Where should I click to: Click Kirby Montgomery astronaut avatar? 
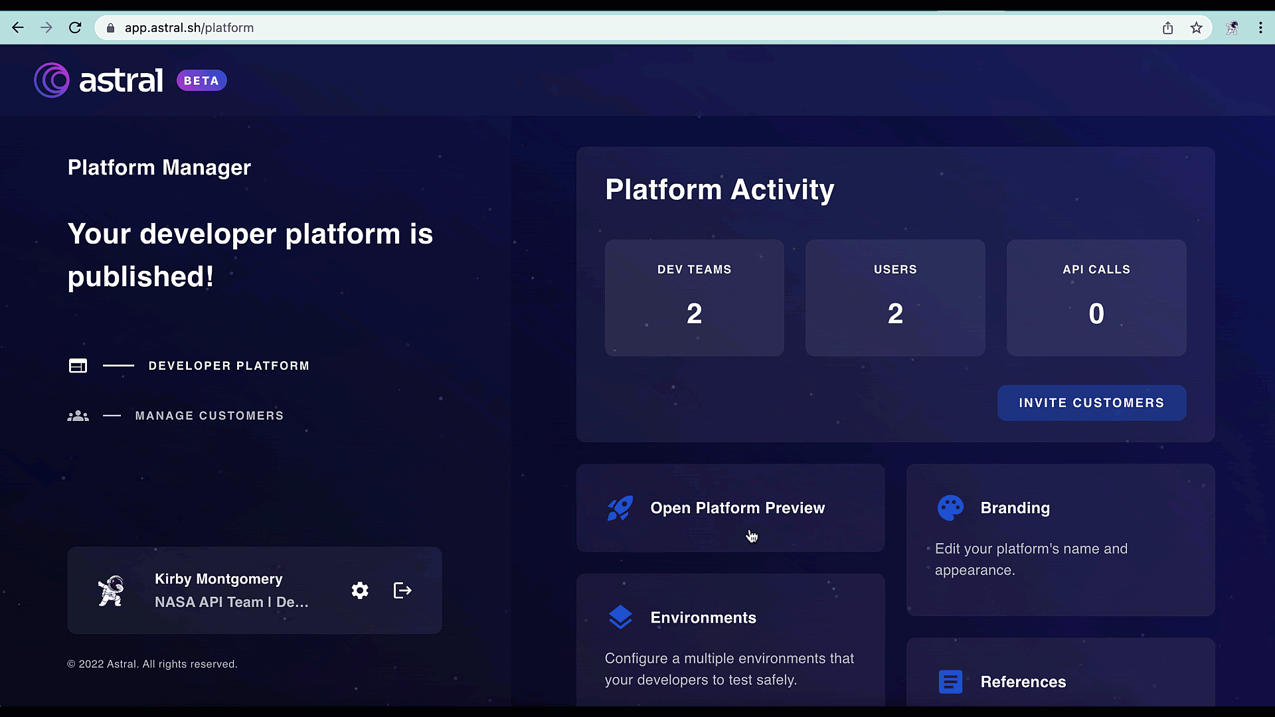pos(111,590)
